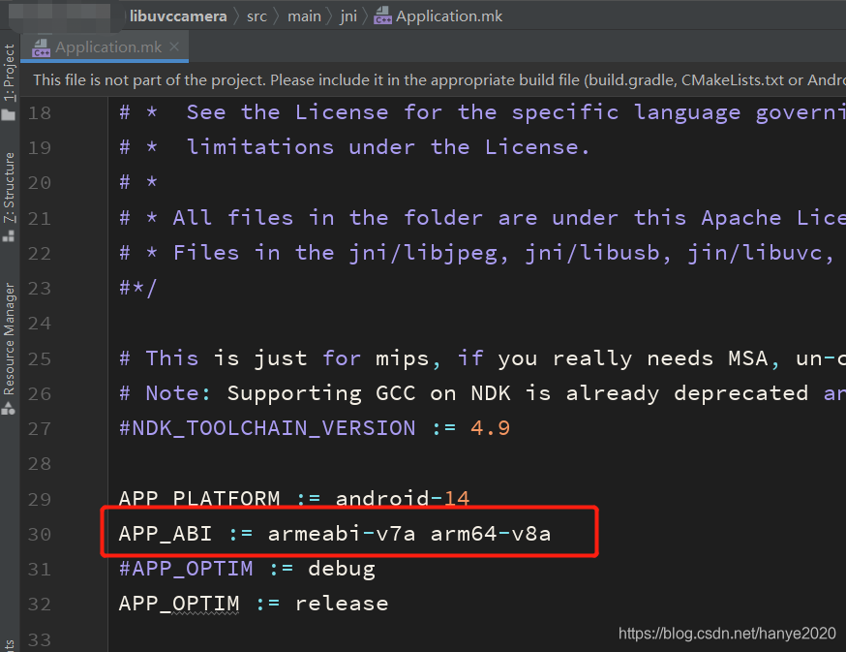Click the Project folder icon in the sidebar

(x=9, y=114)
